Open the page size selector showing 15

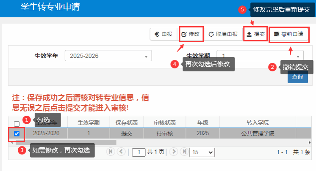(202, 152)
